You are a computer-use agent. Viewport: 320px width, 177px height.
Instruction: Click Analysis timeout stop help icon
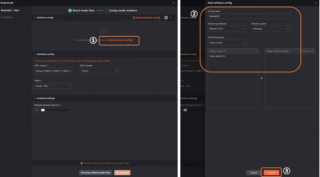pos(61,105)
